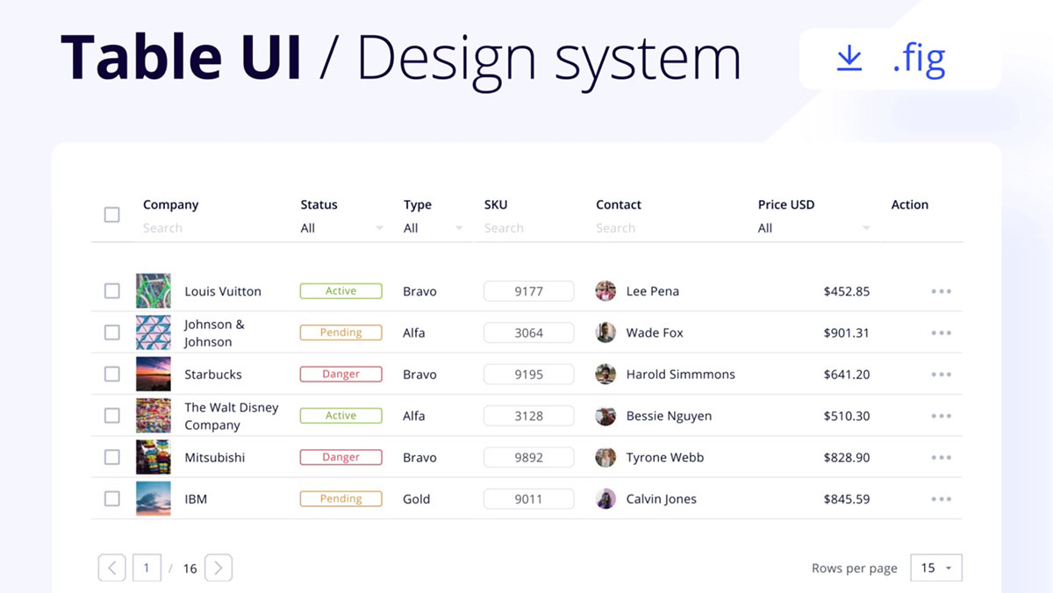This screenshot has height=593, width=1053.
Task: Click the Contact column header
Action: (619, 204)
